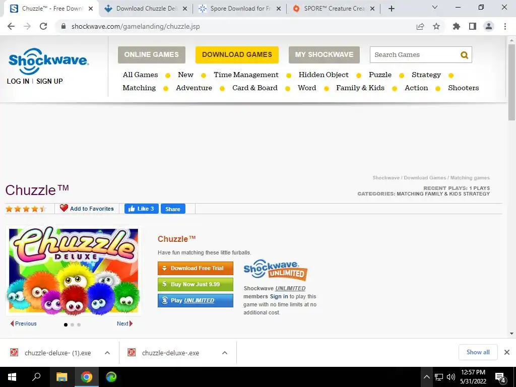
Task: Click the star rating for Chuzzle
Action: pos(25,209)
